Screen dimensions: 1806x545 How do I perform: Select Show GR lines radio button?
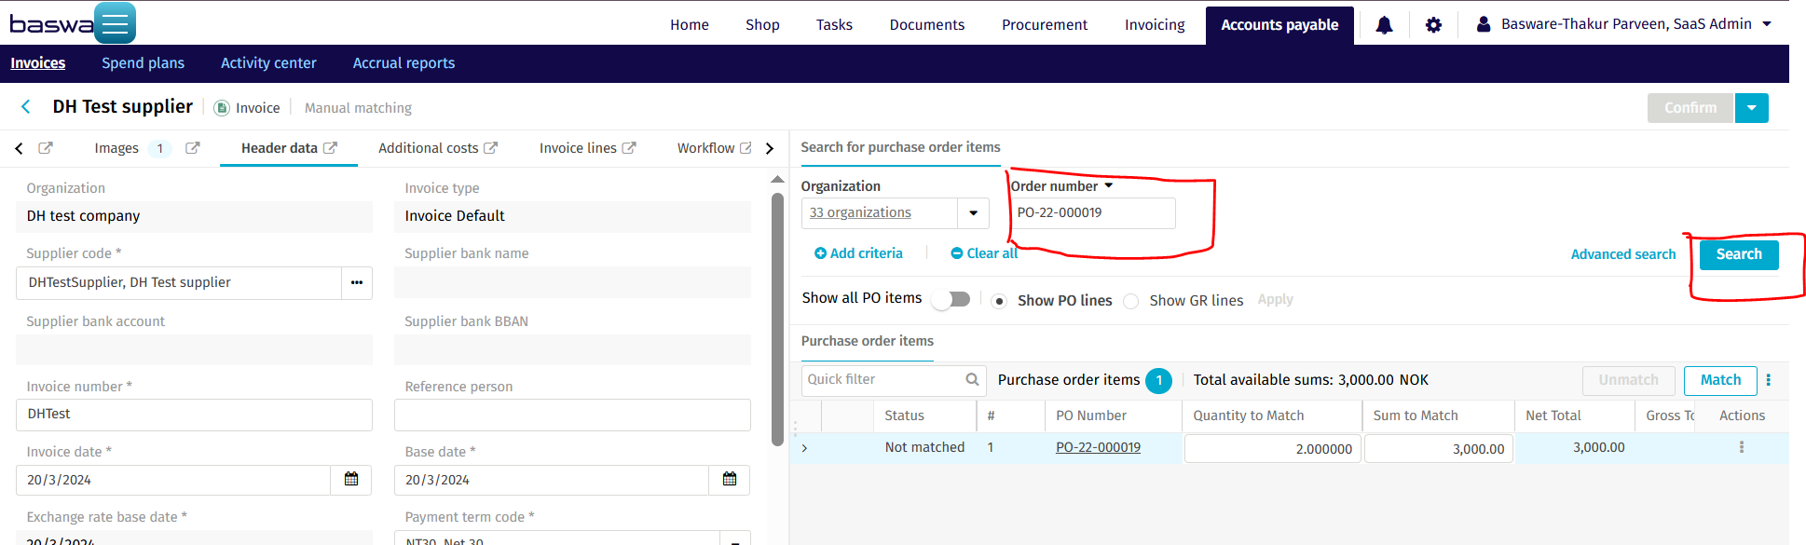pyautogui.click(x=1130, y=301)
